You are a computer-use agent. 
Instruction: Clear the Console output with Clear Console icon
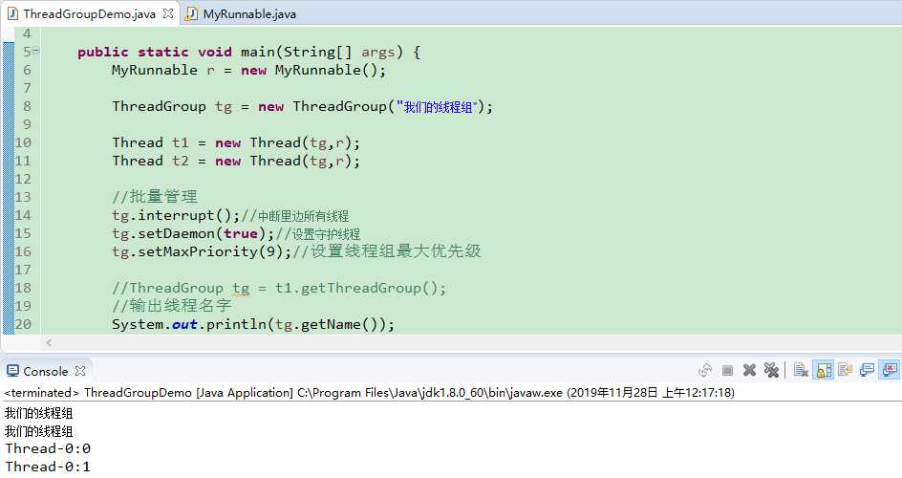801,370
